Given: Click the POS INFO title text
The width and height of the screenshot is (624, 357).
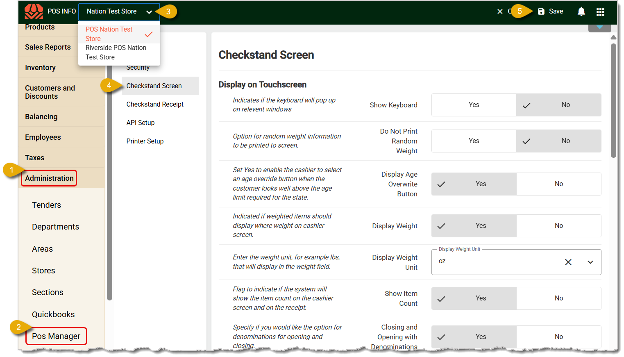Looking at the screenshot, I should (62, 11).
